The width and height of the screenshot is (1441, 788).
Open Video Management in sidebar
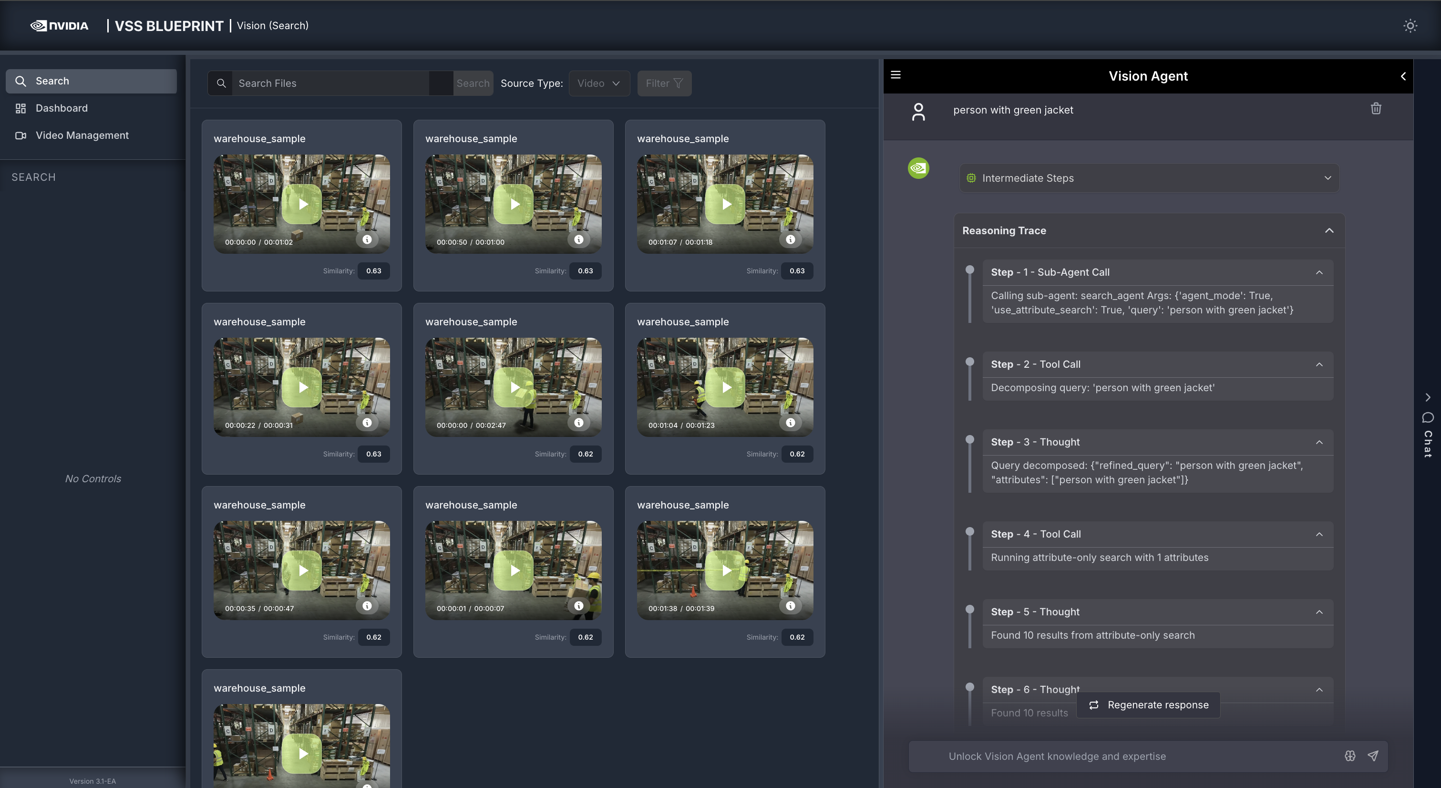click(82, 135)
